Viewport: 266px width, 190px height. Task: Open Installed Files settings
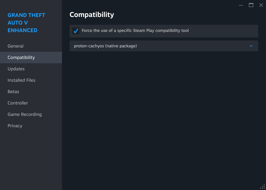tap(21, 80)
